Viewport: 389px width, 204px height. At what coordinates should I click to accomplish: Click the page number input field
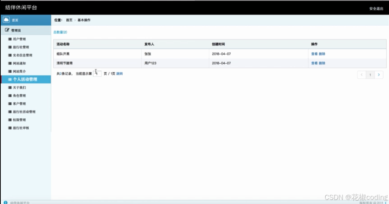[x=97, y=74]
